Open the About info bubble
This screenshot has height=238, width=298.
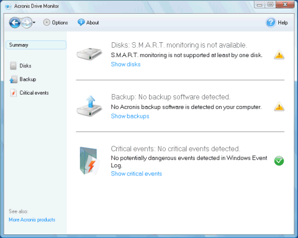(x=81, y=23)
